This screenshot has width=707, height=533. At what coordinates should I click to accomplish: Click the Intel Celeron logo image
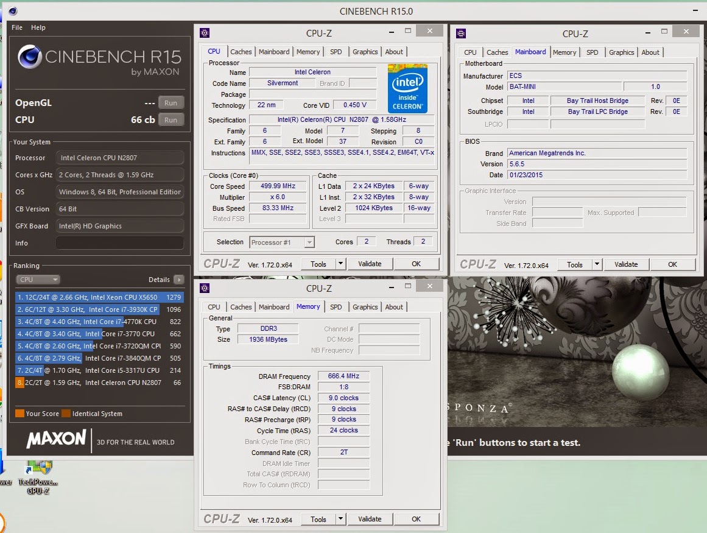coord(407,88)
